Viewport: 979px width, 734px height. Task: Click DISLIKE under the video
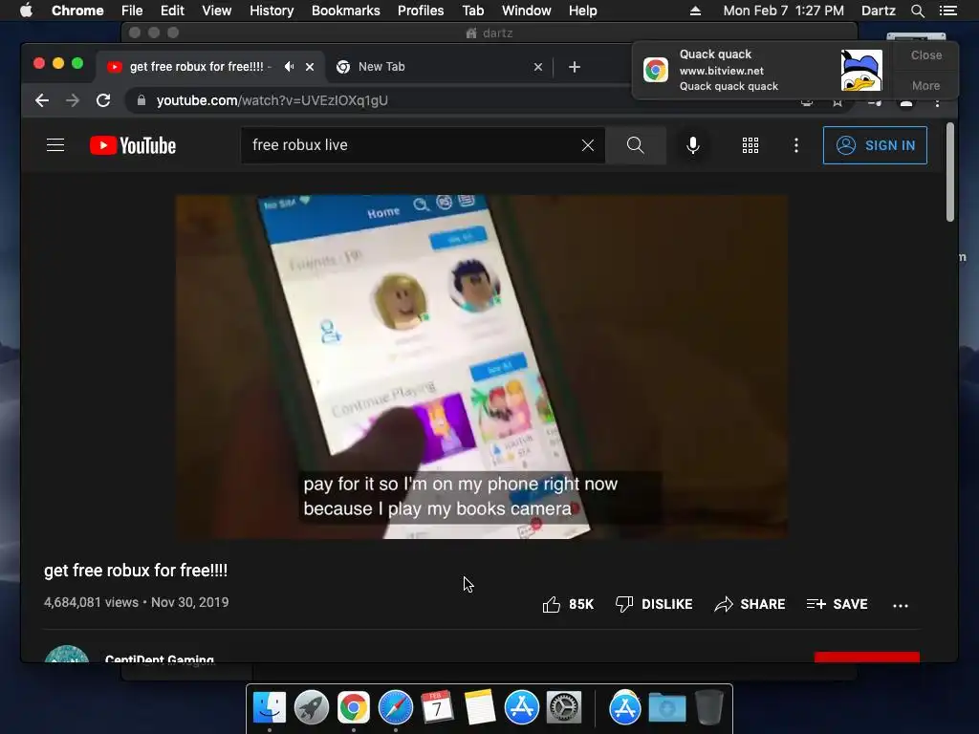tap(654, 604)
